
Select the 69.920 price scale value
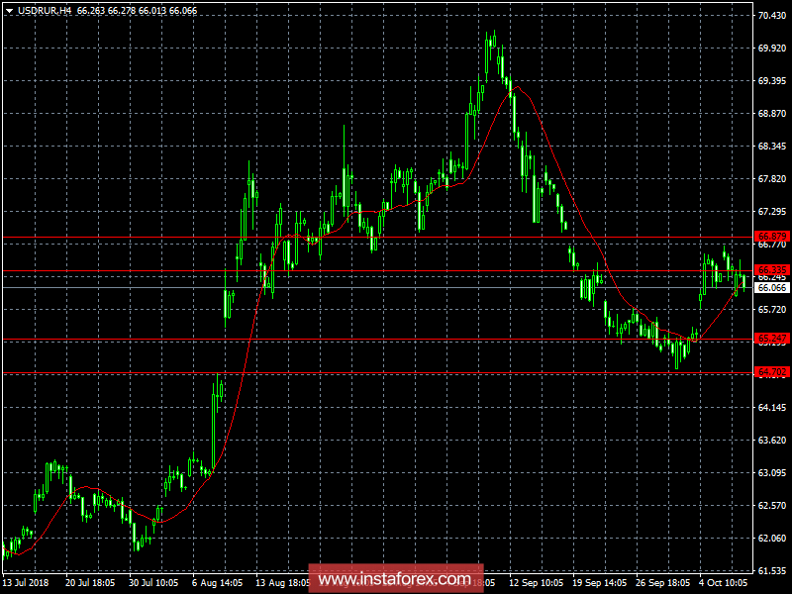pos(772,48)
